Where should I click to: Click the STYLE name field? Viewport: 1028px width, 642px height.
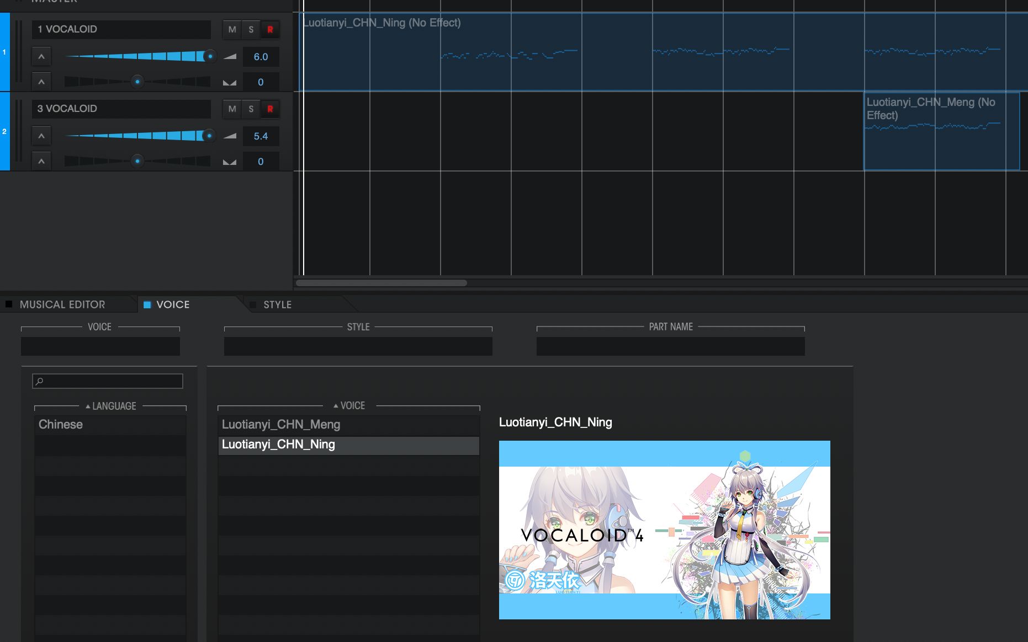pos(358,346)
